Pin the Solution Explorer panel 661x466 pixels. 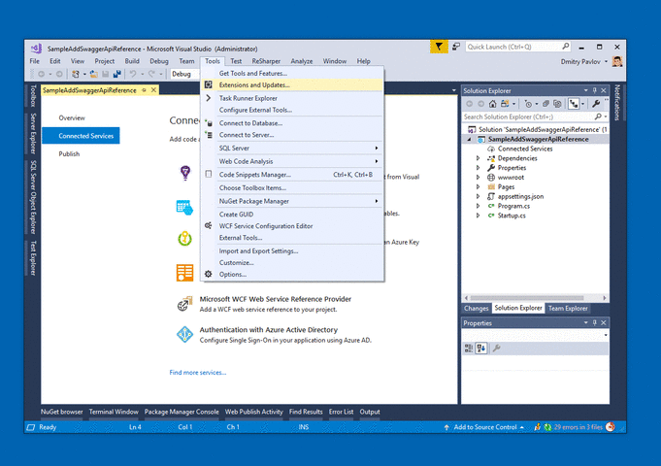tap(595, 90)
